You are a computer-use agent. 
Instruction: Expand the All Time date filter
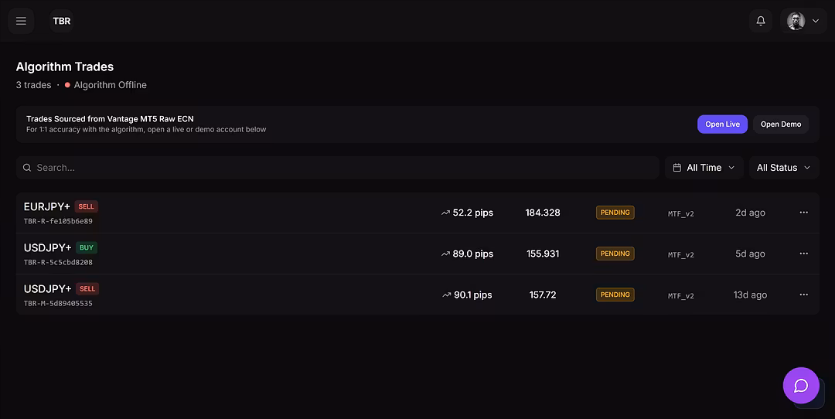tap(704, 168)
